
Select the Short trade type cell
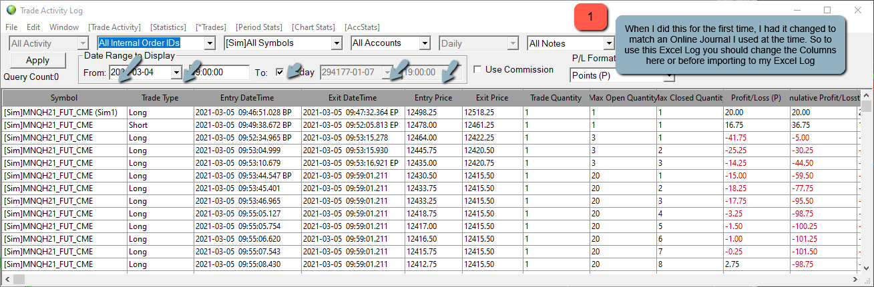point(160,125)
